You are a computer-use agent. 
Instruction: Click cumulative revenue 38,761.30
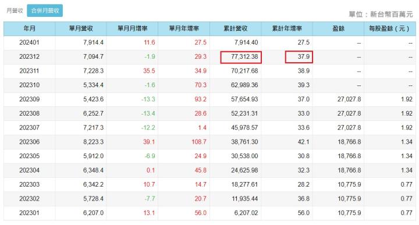pos(244,142)
